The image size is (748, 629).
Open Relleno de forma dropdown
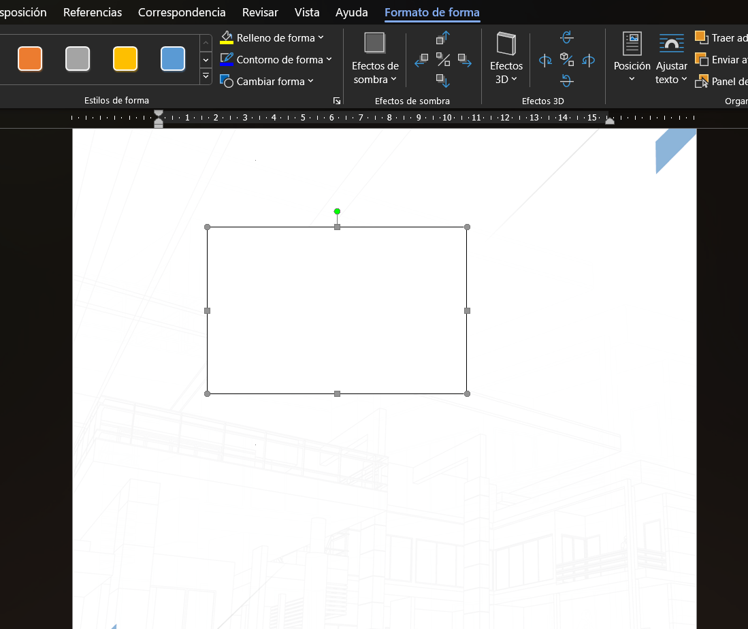tap(321, 37)
